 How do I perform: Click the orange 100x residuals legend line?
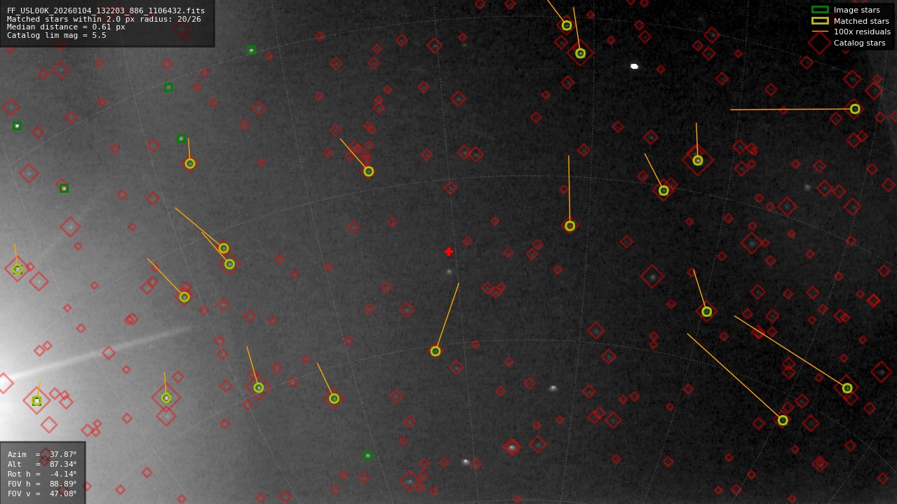(x=820, y=32)
